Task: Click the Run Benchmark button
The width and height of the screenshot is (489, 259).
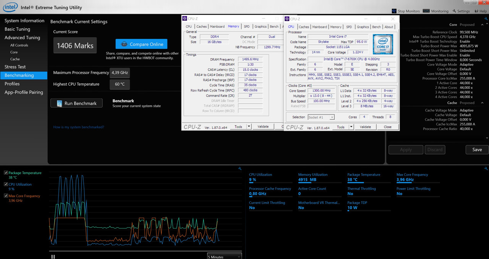Action: pyautogui.click(x=76, y=103)
